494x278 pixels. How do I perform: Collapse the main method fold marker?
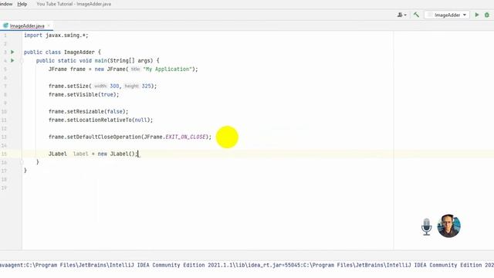22,61
